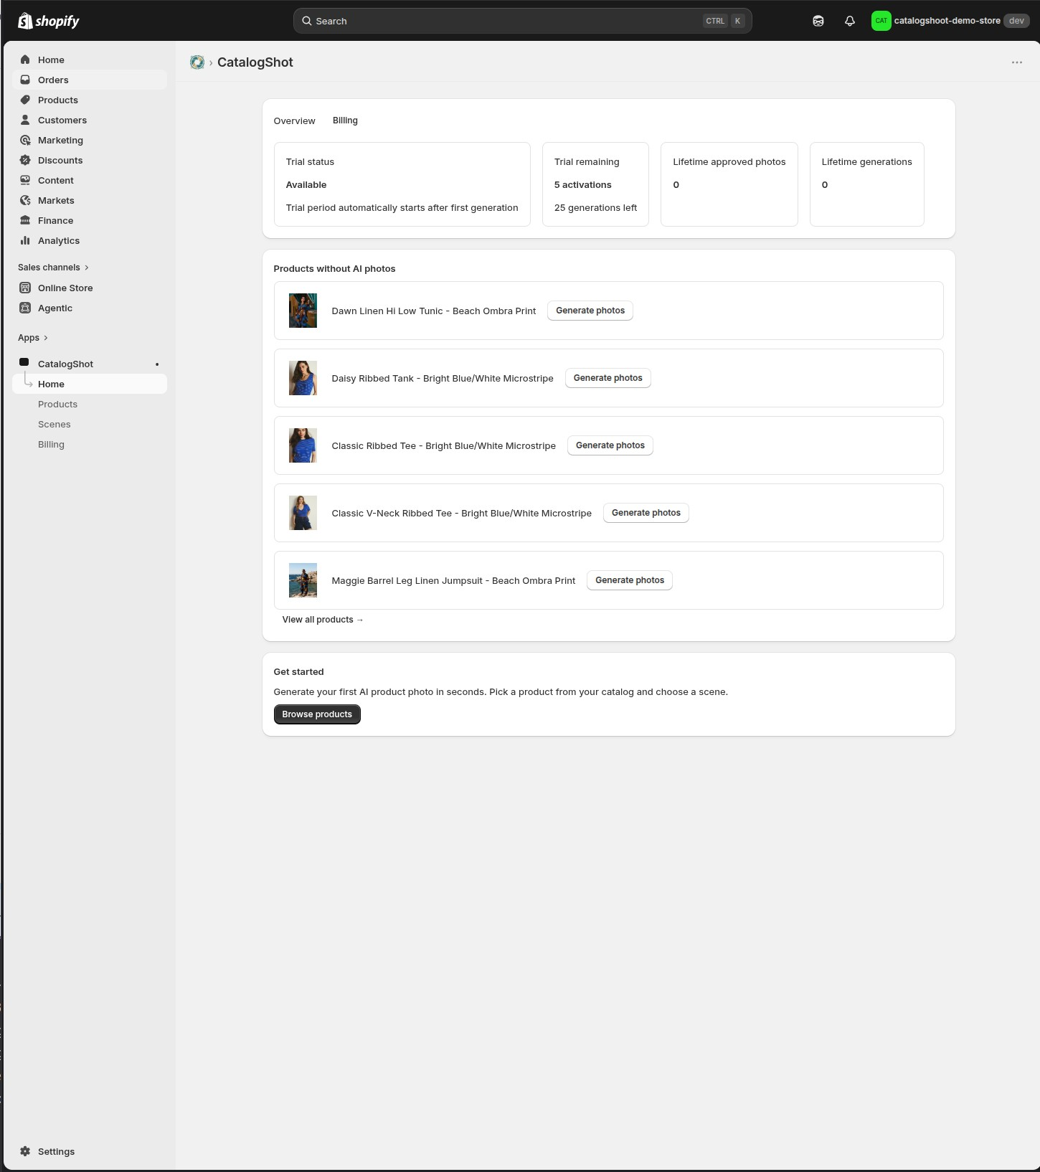Click the Agentic channel icon
The image size is (1040, 1172).
pos(25,308)
